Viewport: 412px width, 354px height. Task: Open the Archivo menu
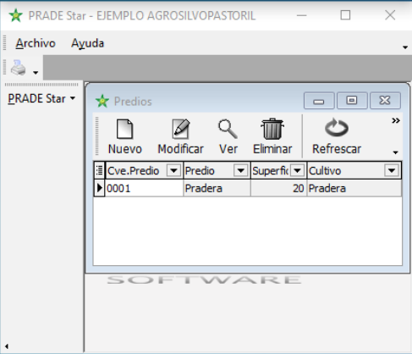[36, 43]
